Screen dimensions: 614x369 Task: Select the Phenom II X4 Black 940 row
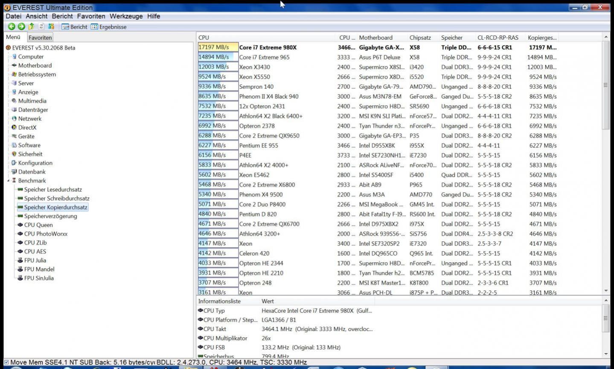pyautogui.click(x=378, y=97)
